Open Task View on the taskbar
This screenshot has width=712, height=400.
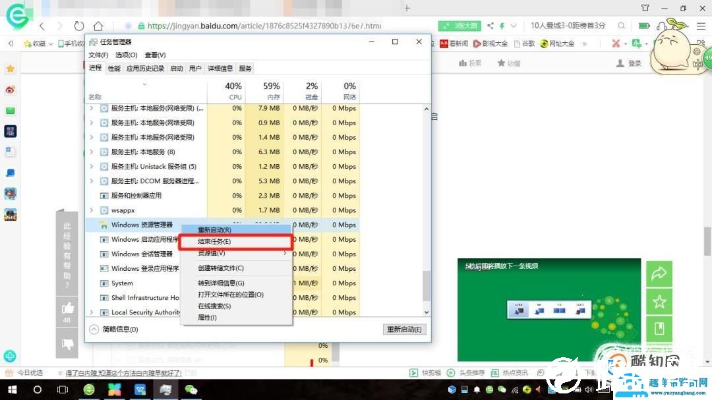(63, 389)
